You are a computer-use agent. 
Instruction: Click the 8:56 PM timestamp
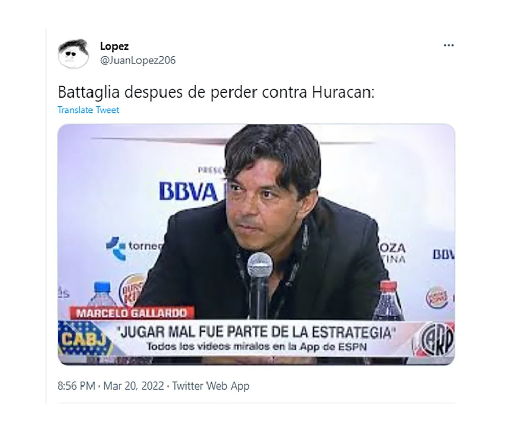[x=76, y=386]
